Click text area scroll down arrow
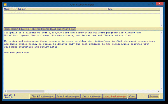 (x=161, y=88)
